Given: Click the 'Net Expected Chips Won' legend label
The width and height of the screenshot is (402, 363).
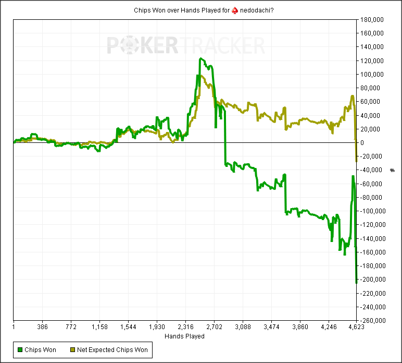Looking at the screenshot, I should (x=112, y=349).
